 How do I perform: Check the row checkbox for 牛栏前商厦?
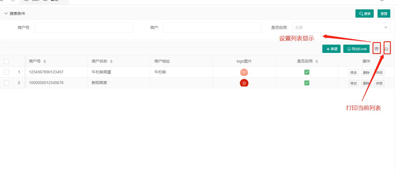[x=7, y=72]
